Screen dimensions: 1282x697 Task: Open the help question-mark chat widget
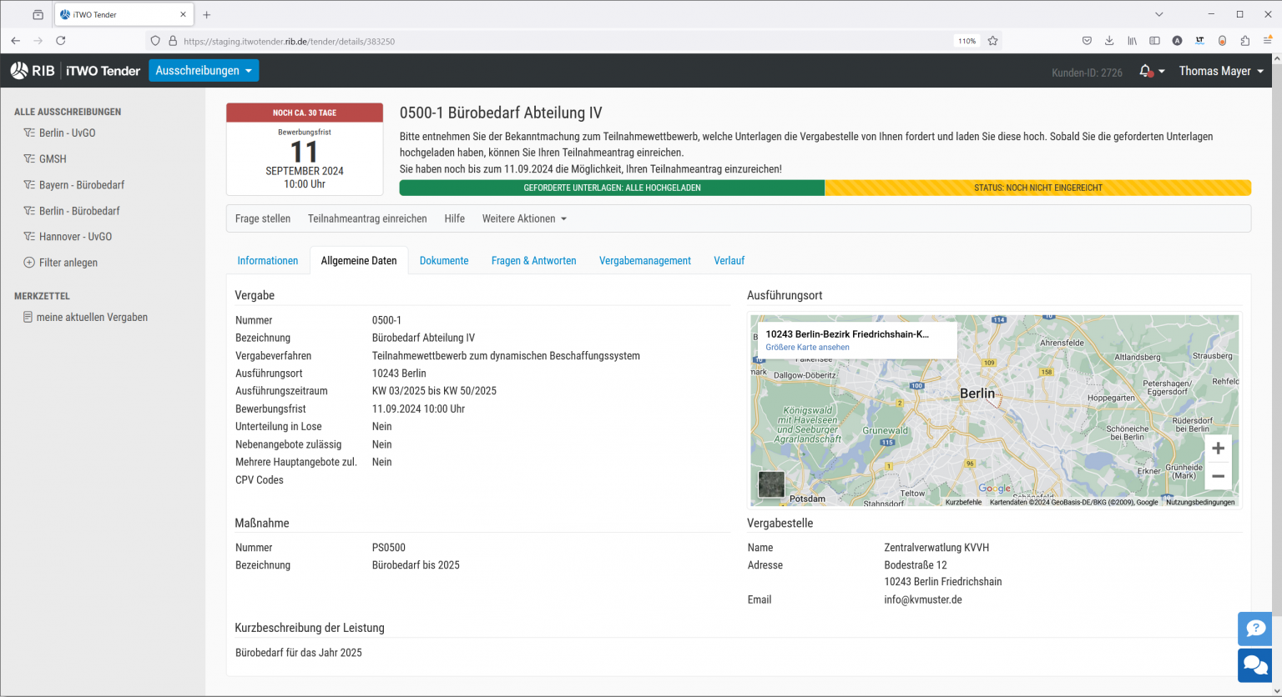(1255, 629)
